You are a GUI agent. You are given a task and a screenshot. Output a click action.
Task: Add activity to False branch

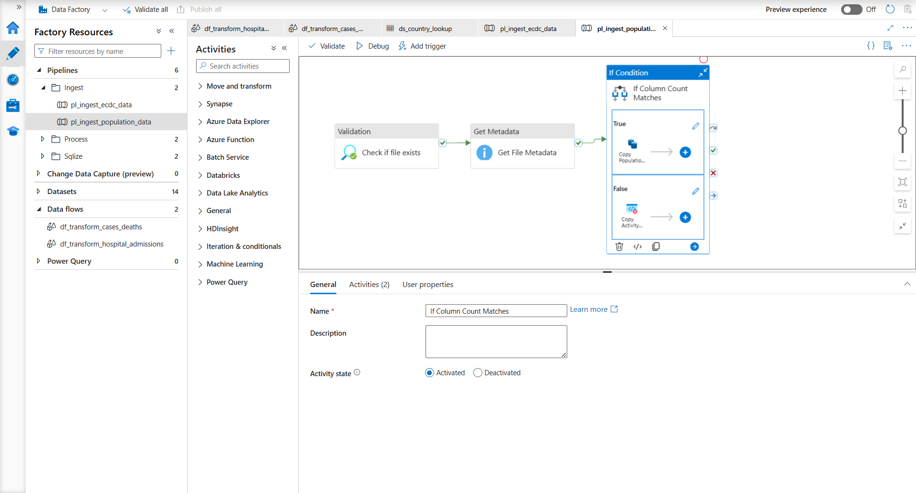(685, 217)
